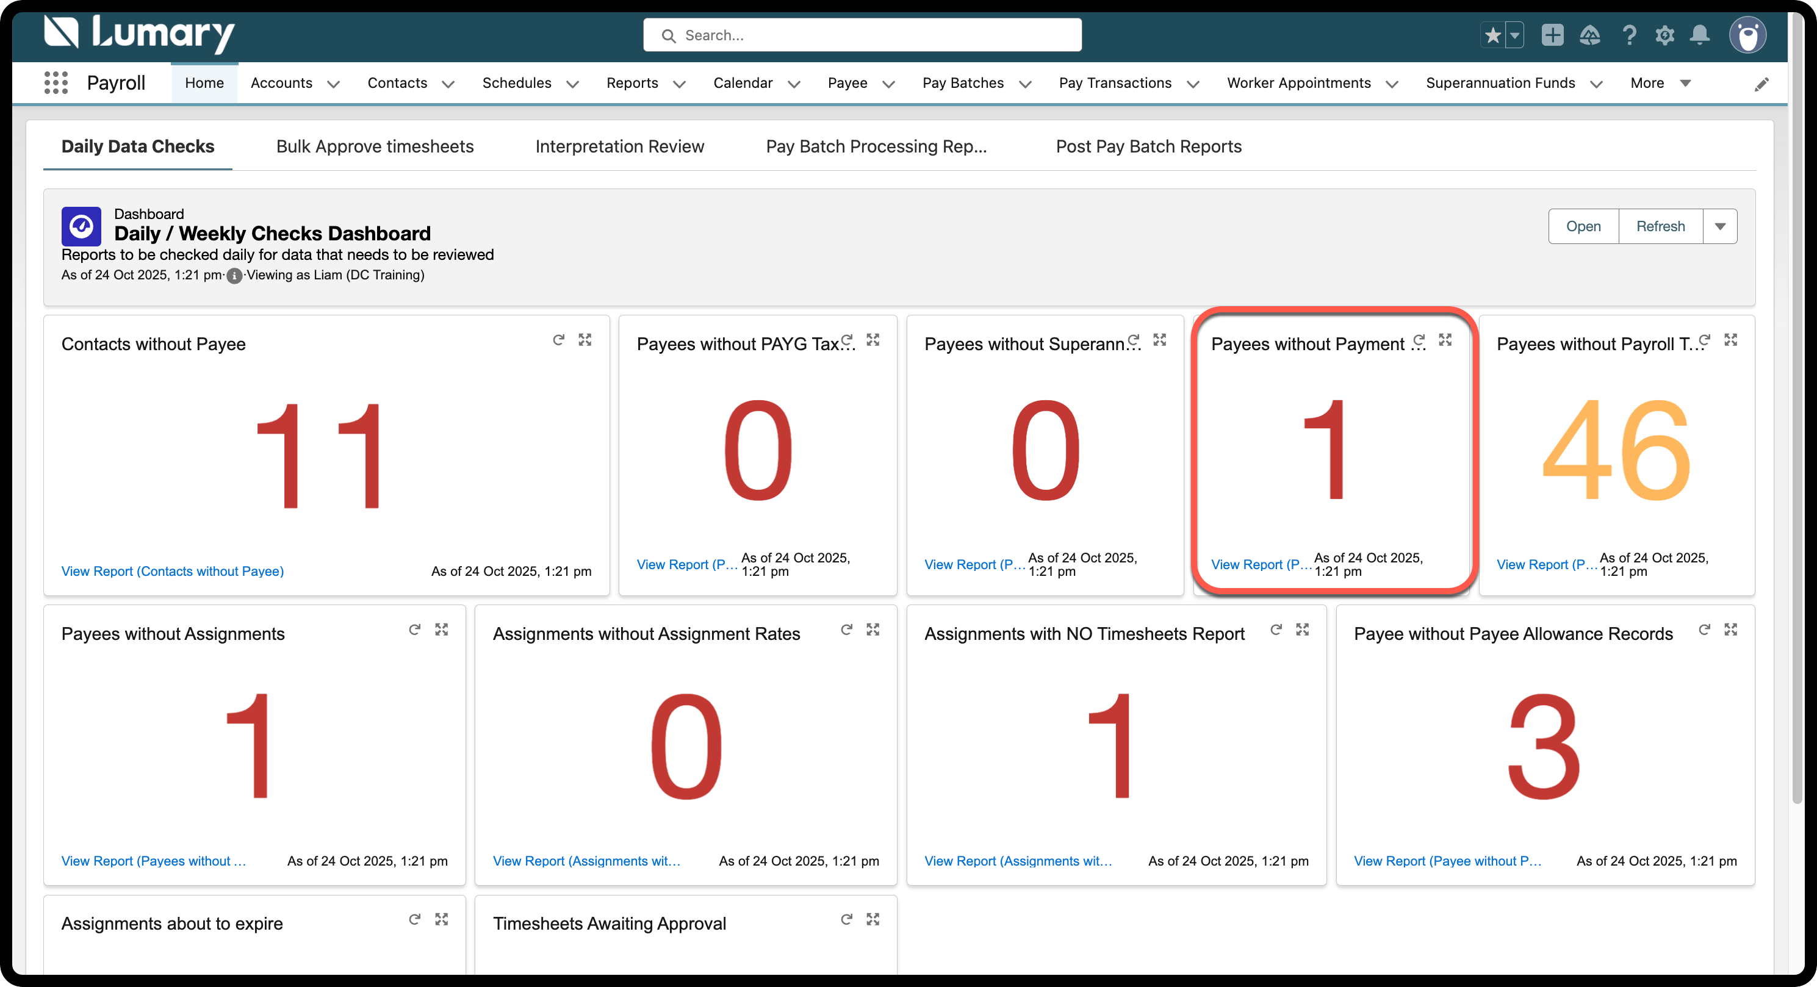Screen dimensions: 1817x987
Task: Refresh the Payees without Assignments widget
Action: pyautogui.click(x=415, y=630)
